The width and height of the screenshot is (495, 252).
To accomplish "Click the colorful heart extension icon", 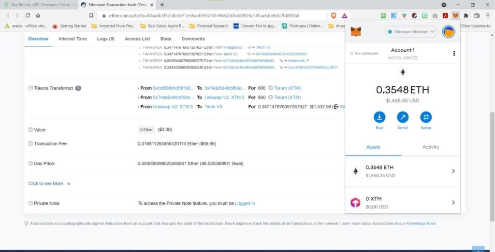I will tap(404, 15).
